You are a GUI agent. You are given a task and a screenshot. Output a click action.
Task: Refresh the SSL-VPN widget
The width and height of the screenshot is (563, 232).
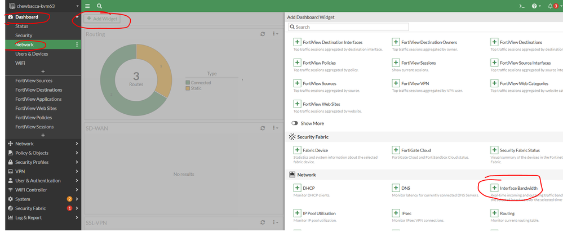263,222
